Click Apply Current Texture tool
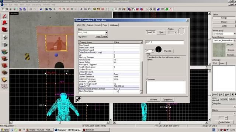The image size is (236, 132). [4, 59]
